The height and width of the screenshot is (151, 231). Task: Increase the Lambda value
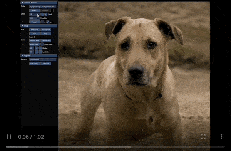tap(40, 52)
